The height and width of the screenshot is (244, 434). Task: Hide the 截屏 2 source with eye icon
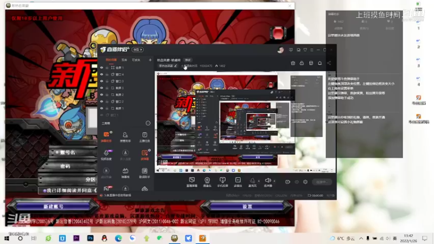click(101, 94)
